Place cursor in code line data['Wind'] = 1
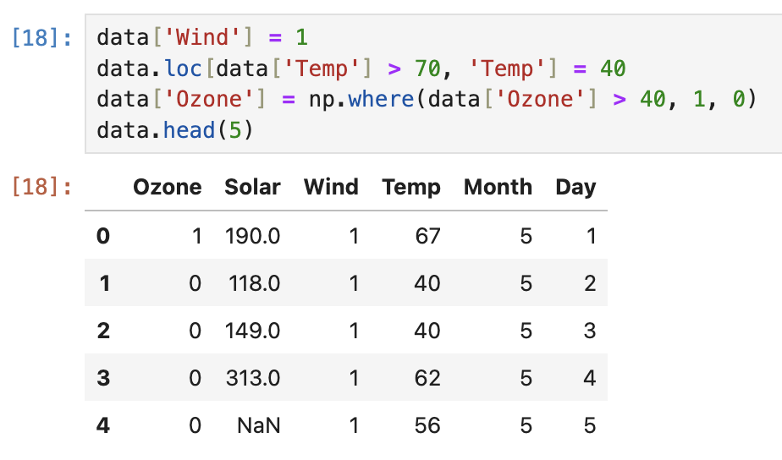 (x=202, y=37)
